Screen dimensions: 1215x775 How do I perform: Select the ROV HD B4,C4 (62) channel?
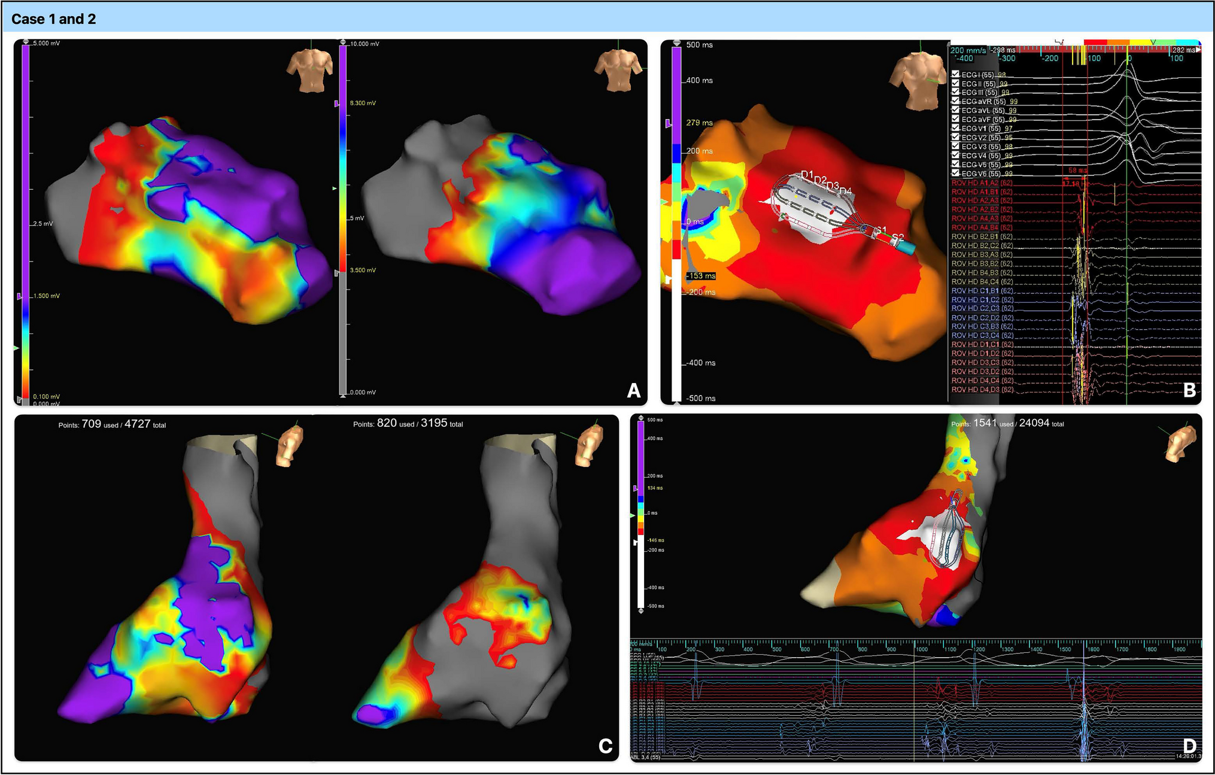pyautogui.click(x=982, y=281)
